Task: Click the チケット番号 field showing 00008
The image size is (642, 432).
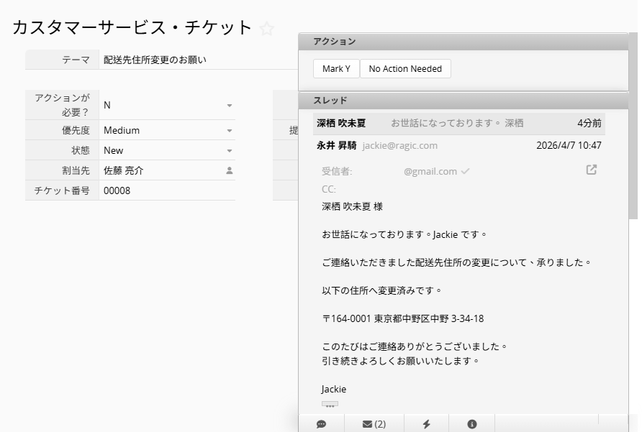Action: 166,191
